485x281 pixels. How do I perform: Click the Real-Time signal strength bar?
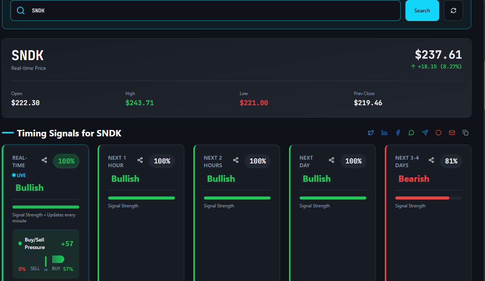(x=46, y=207)
